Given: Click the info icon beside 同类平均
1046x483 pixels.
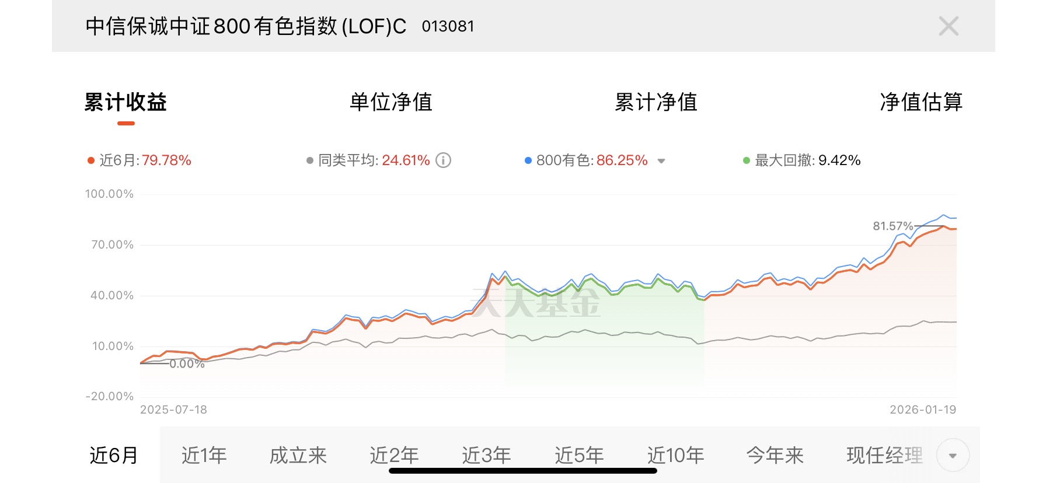Looking at the screenshot, I should click(x=444, y=160).
